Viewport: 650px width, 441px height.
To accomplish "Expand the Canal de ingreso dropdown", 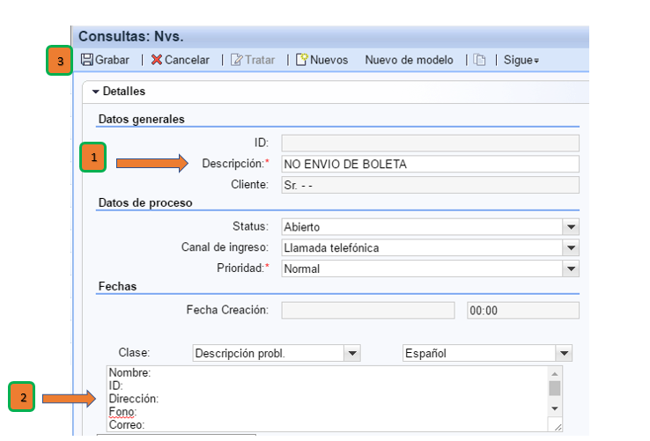I will [x=571, y=248].
